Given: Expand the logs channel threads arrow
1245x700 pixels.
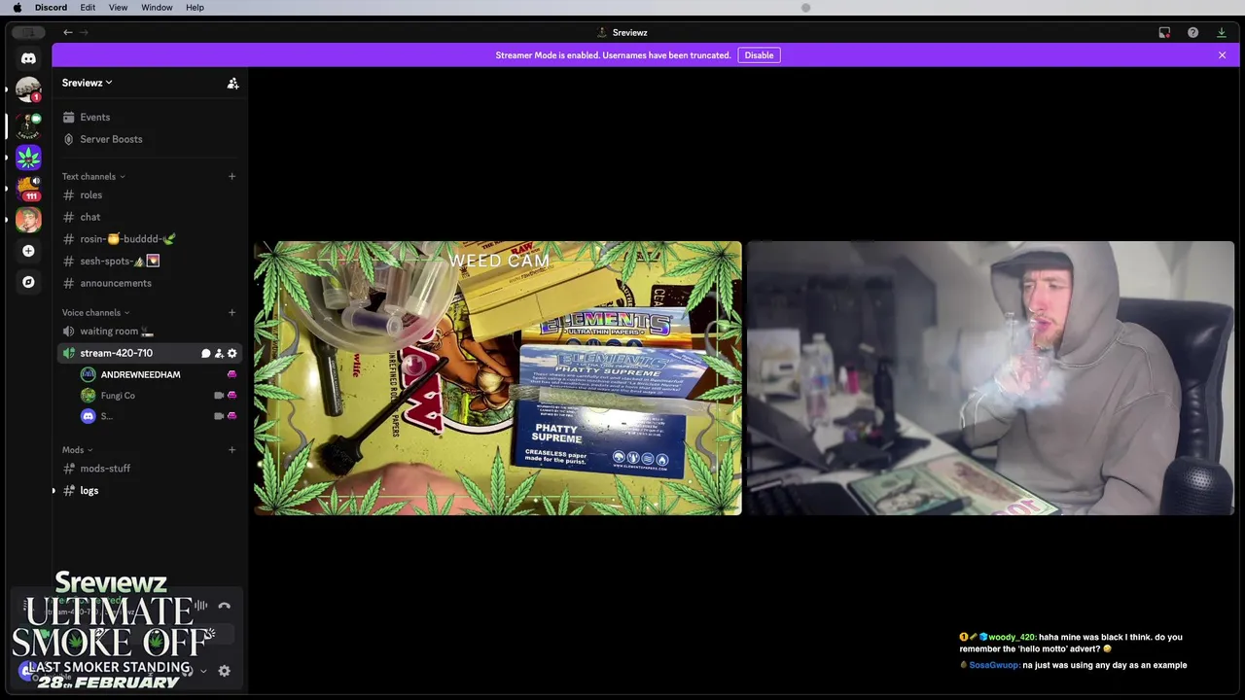Looking at the screenshot, I should tap(53, 491).
